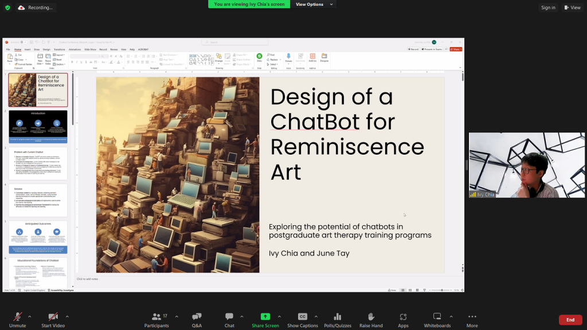This screenshot has width=587, height=330.
Task: Click the Sign in link
Action: (x=548, y=7)
